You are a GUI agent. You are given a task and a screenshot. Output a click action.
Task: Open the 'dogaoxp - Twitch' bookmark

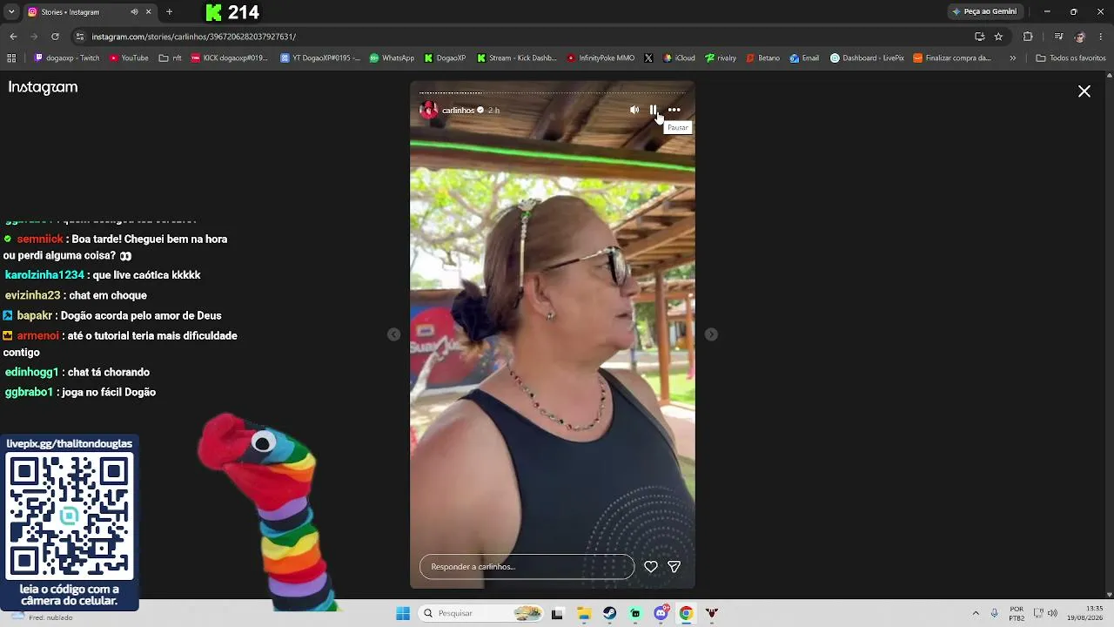(x=67, y=58)
